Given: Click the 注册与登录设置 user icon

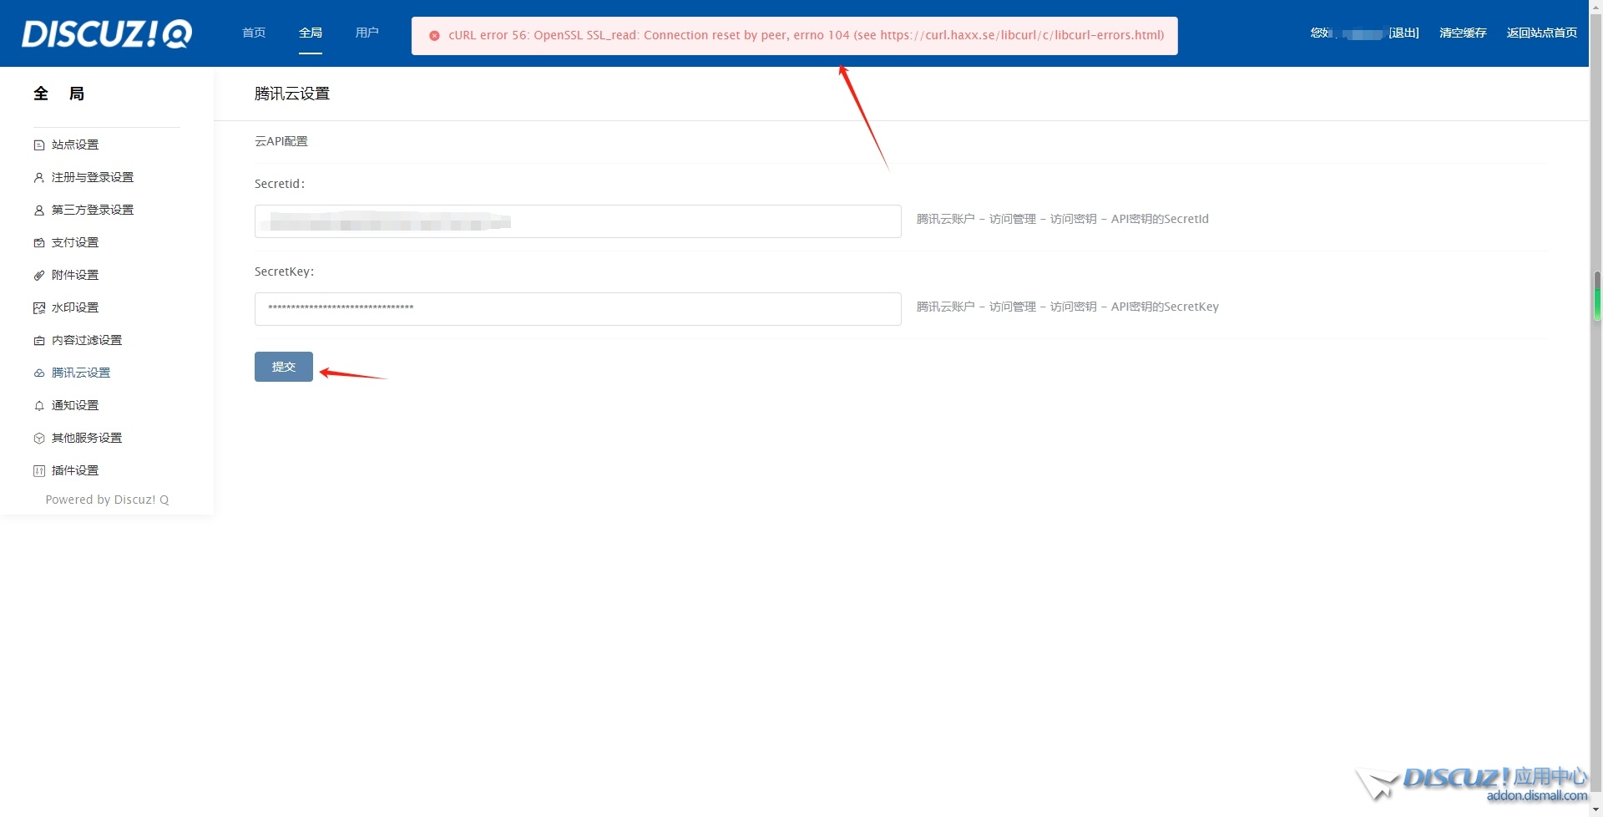Looking at the screenshot, I should click(38, 178).
